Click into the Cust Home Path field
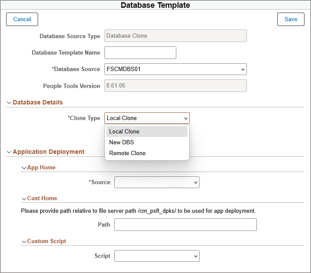The image size is (311, 273). point(185,224)
